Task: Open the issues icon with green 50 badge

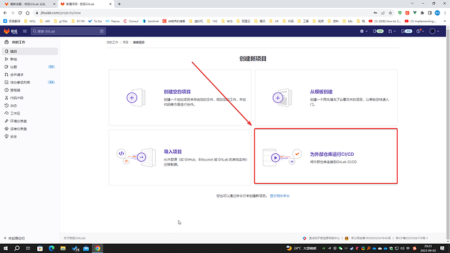Action: [378, 31]
